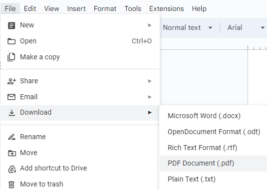The width and height of the screenshot is (267, 189).
Task: Choose New from the File menu
Action: pos(80,25)
